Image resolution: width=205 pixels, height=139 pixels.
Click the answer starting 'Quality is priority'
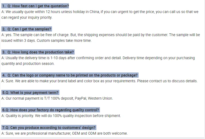pyautogui.click(x=61, y=116)
